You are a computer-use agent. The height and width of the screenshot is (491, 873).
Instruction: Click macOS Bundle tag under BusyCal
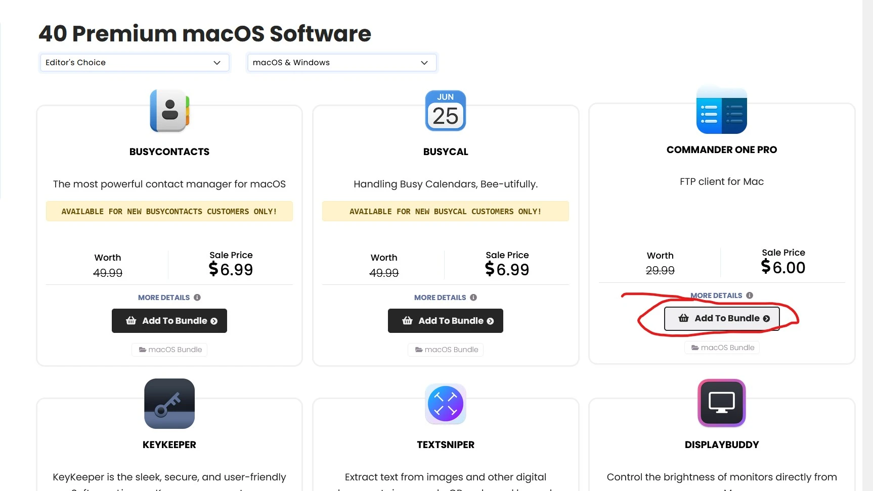point(446,350)
